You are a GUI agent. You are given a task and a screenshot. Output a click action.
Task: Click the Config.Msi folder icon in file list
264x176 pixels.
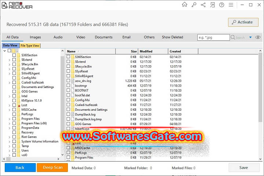click(x=73, y=100)
